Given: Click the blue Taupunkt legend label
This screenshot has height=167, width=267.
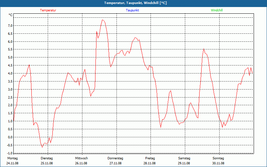Looking at the screenshot, I should coord(132,10).
